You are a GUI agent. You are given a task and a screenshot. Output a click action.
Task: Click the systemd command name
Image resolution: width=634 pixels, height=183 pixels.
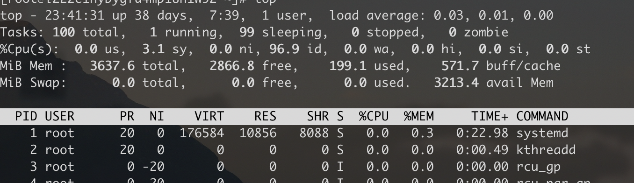542,134
